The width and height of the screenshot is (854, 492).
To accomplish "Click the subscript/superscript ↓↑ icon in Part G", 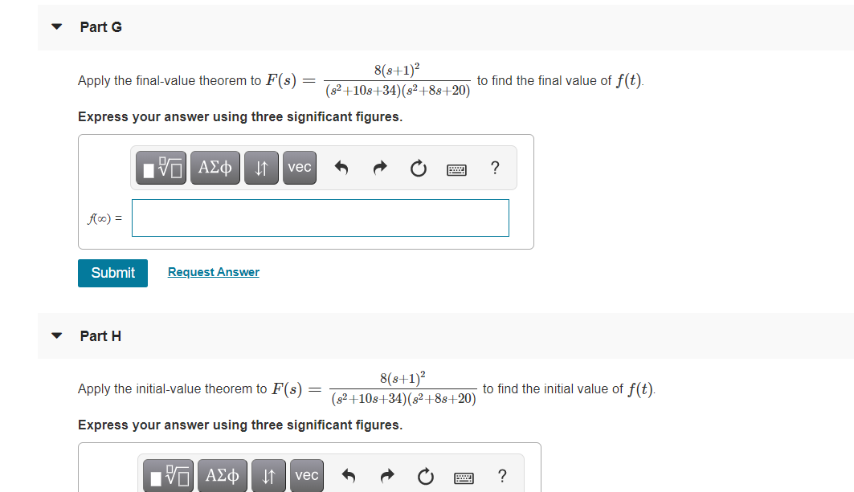I will click(261, 168).
